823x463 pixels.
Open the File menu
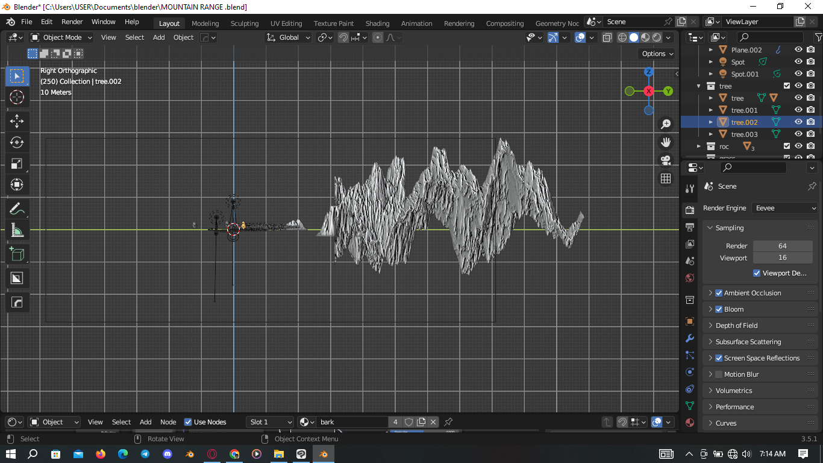(27, 22)
